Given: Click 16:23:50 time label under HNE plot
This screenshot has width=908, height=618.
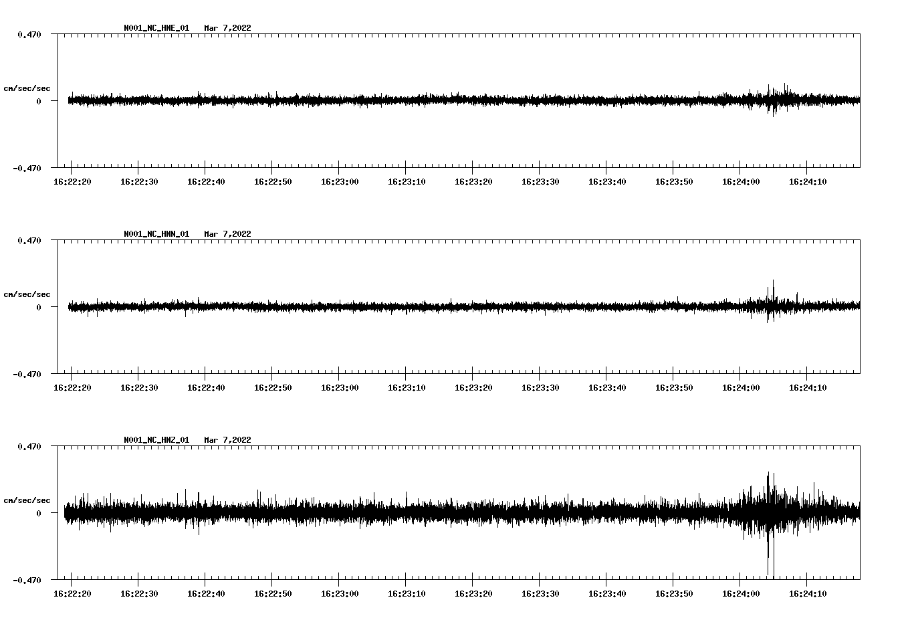Looking at the screenshot, I should coord(674,181).
